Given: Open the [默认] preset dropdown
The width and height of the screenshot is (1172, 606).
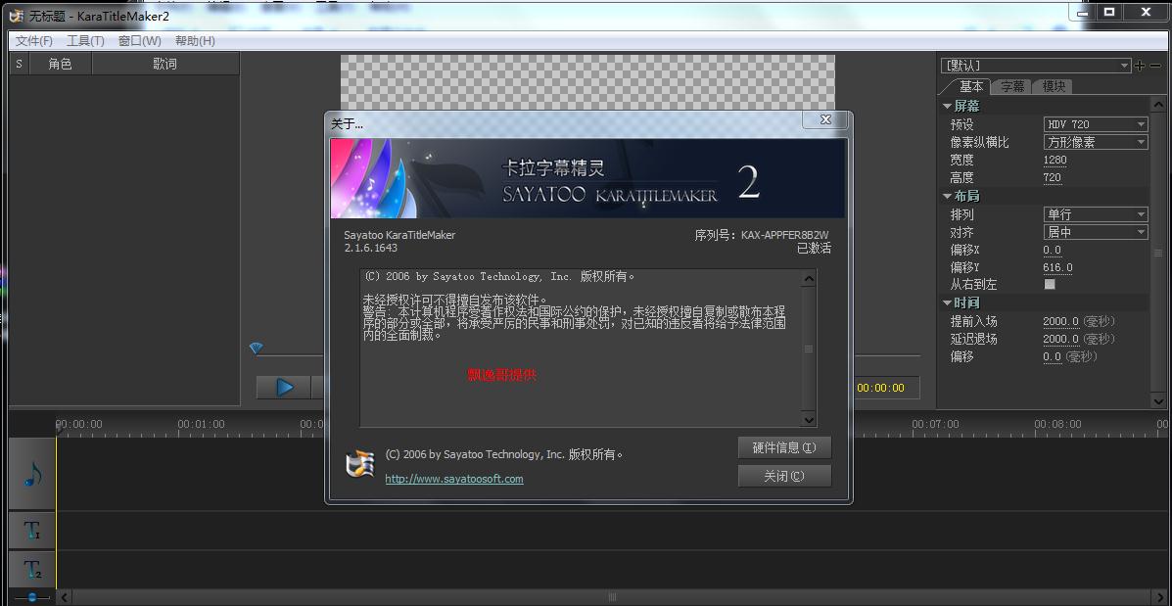Looking at the screenshot, I should point(1035,66).
